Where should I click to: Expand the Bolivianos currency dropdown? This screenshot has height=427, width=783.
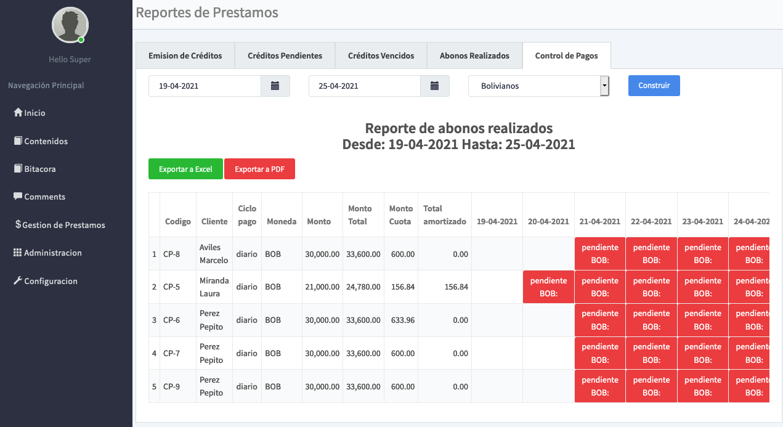604,86
